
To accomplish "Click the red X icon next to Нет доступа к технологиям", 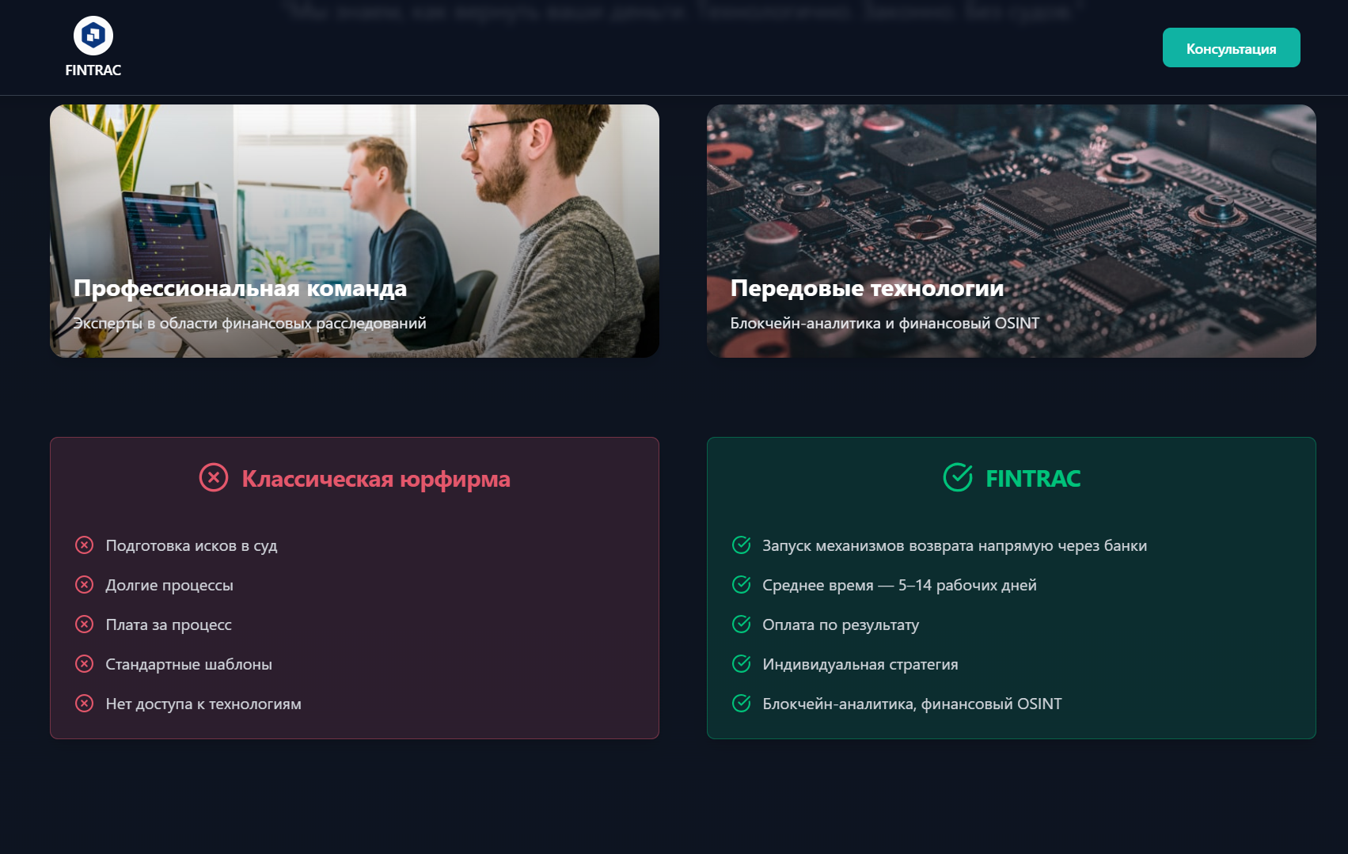I will [x=85, y=703].
